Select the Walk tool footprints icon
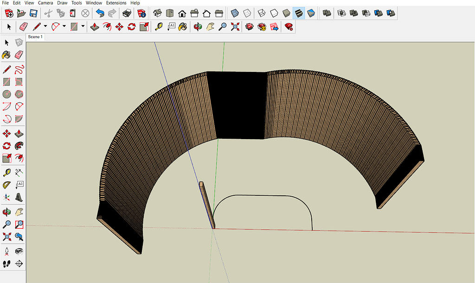This screenshot has height=283, width=475. point(7,264)
